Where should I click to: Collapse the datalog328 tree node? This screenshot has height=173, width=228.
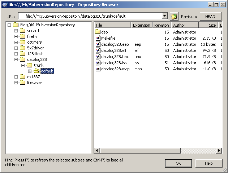point(16,59)
